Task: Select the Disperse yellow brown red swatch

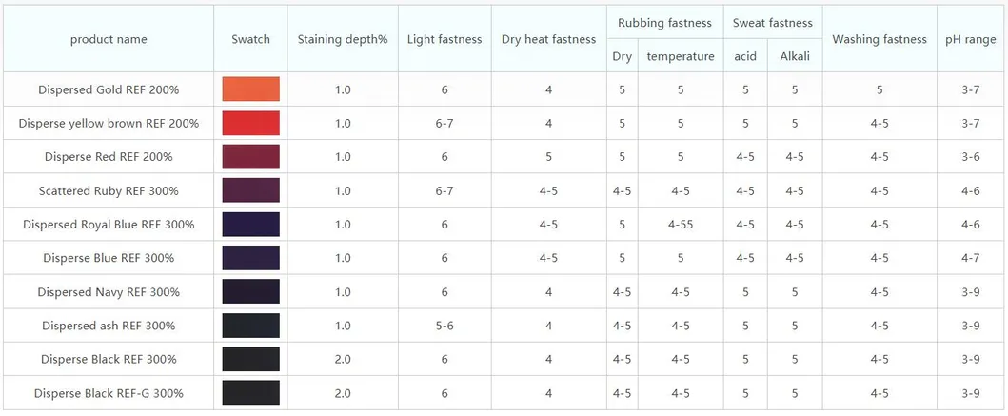Action: (x=250, y=123)
